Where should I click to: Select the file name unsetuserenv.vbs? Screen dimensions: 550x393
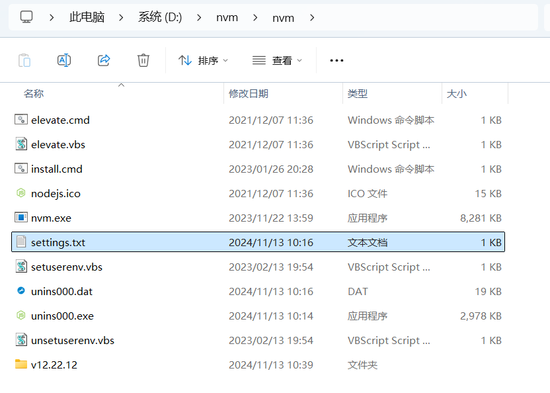[x=73, y=340]
